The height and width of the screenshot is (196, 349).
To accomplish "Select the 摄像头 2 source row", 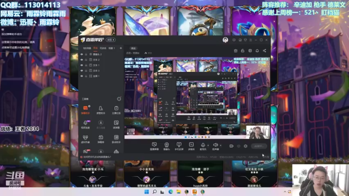I will coord(101,54).
